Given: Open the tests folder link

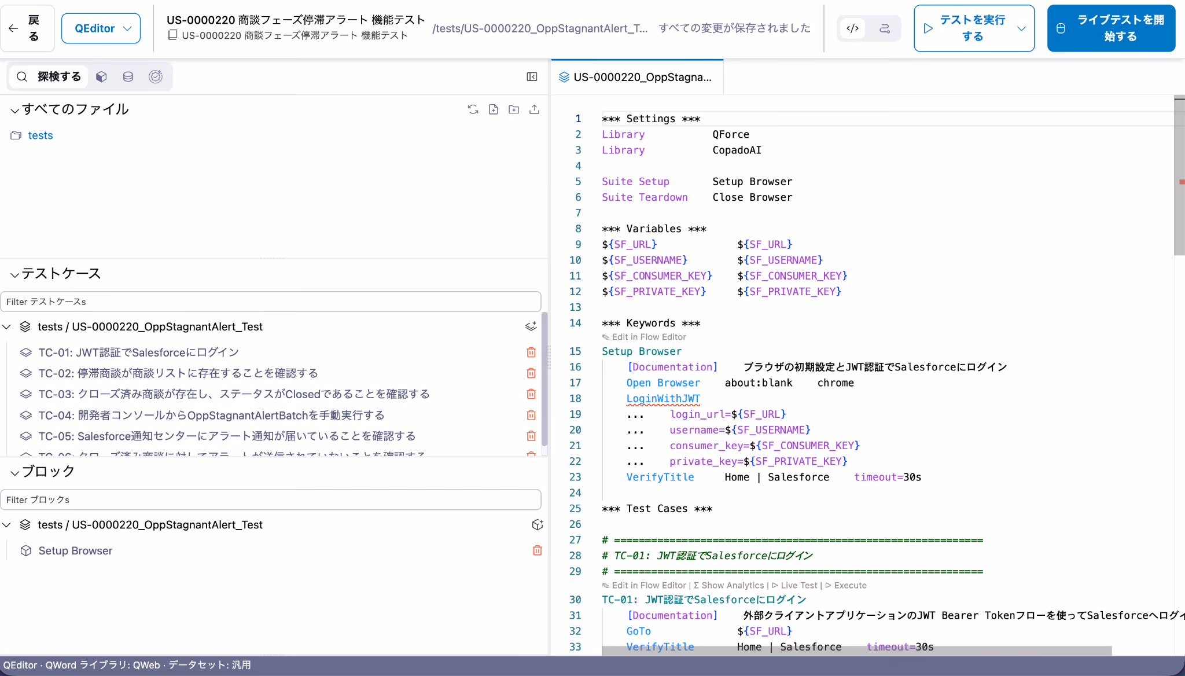Looking at the screenshot, I should point(40,135).
